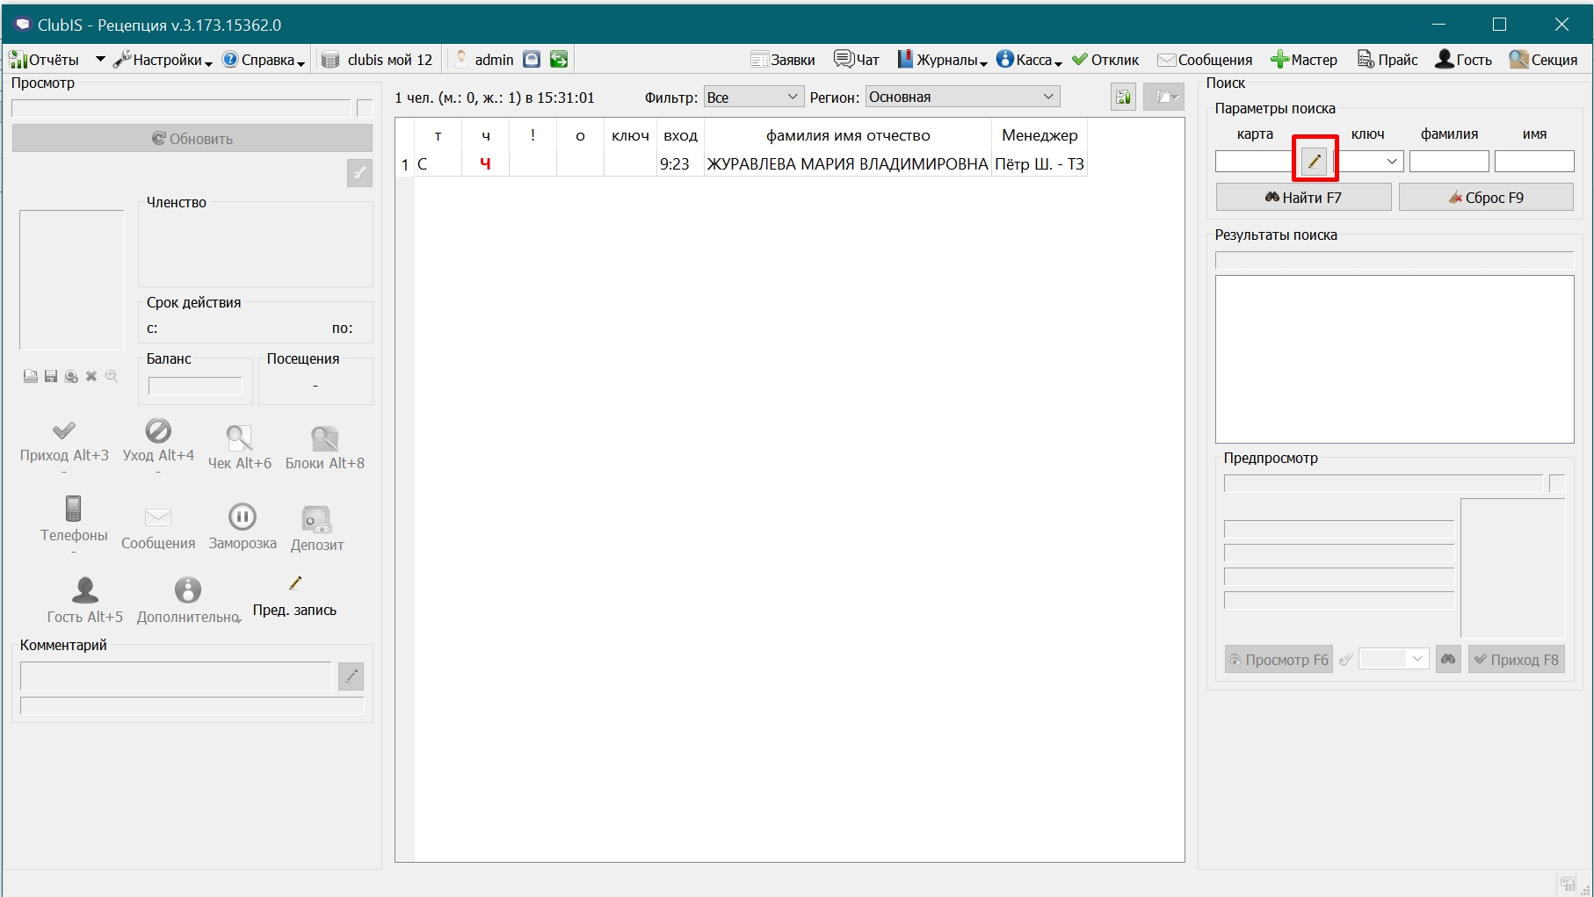Click the Найти F7 search button

pyautogui.click(x=1303, y=197)
